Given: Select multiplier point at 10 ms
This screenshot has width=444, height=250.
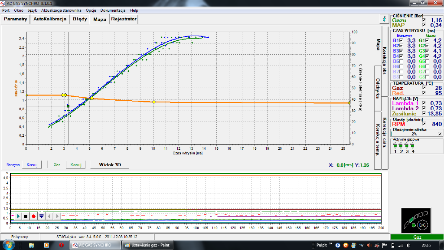Looking at the screenshot, I should pyautogui.click(x=154, y=102).
